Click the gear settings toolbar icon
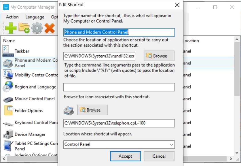Screen dimensions: 241x166 coord(37,28)
